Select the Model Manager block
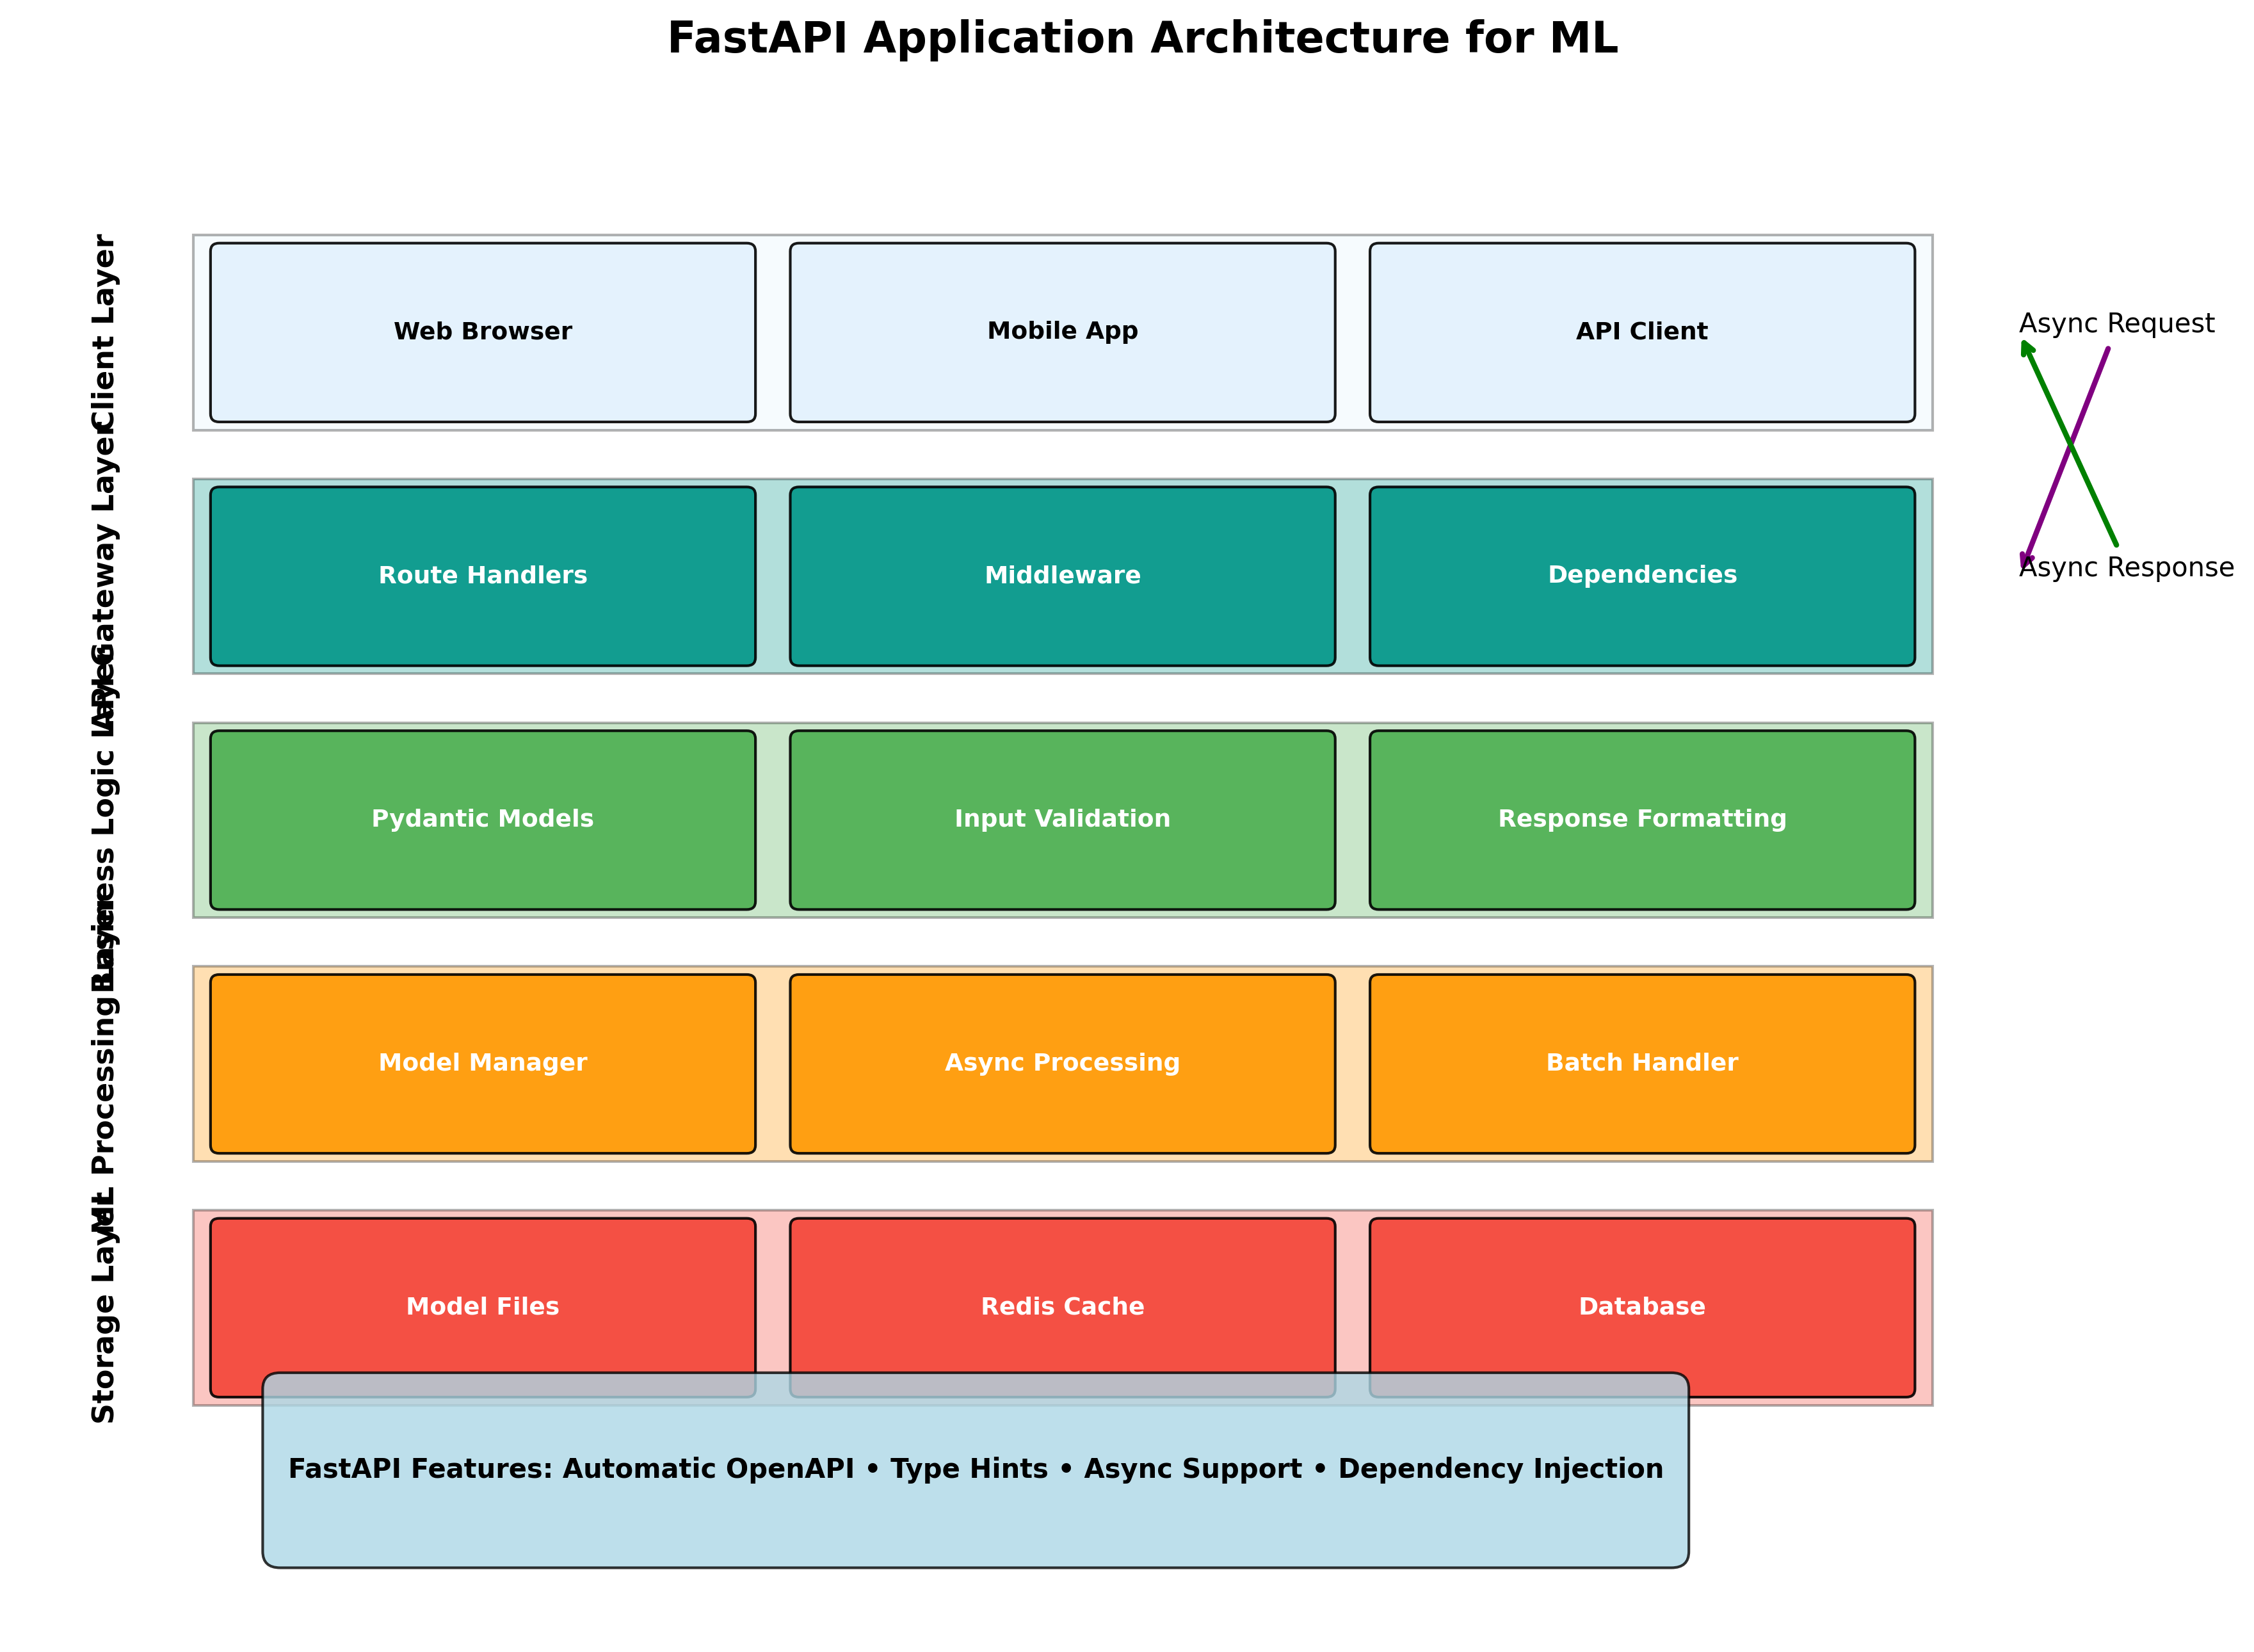2254x1652 pixels. click(x=482, y=1064)
